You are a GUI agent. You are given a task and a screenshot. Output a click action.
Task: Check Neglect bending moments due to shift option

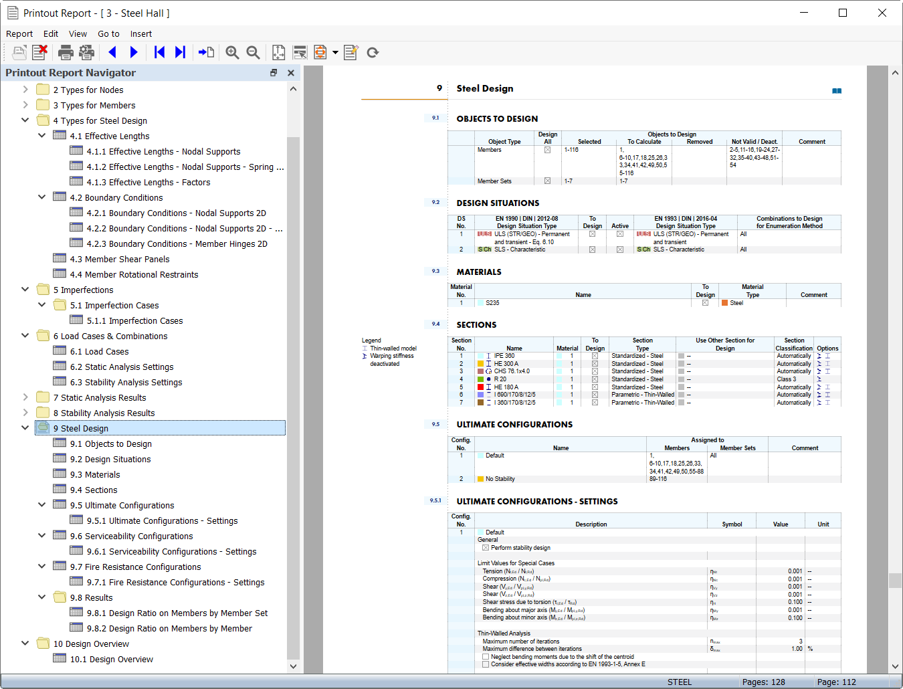coord(486,656)
